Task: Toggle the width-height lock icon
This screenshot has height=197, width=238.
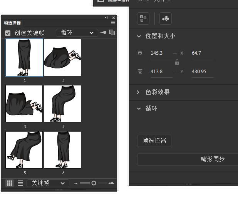Action: 177,62
